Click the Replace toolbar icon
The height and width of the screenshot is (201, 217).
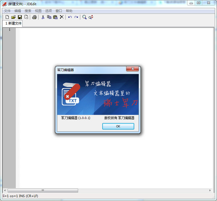(91, 17)
